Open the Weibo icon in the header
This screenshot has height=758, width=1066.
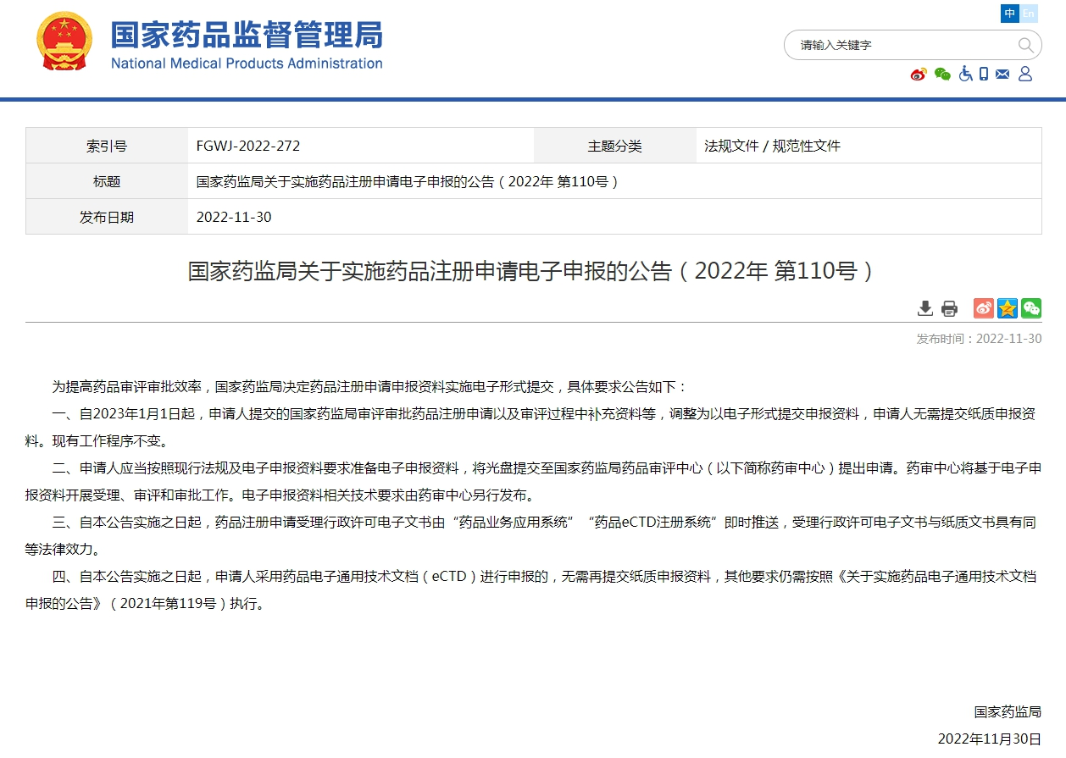[x=919, y=75]
